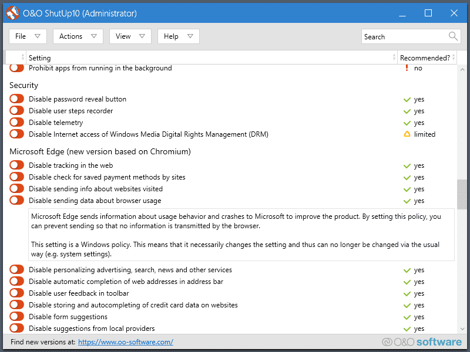The width and height of the screenshot is (470, 352).
Task: Toggle Disable storing and autocompleting credit card data
Action: (16, 304)
